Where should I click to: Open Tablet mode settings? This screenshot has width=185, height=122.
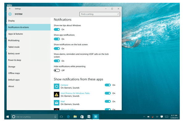(29, 47)
